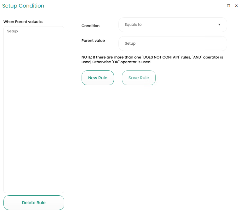Maximize the Setup Condition dialog
The width and height of the screenshot is (241, 217).
pyautogui.click(x=228, y=6)
